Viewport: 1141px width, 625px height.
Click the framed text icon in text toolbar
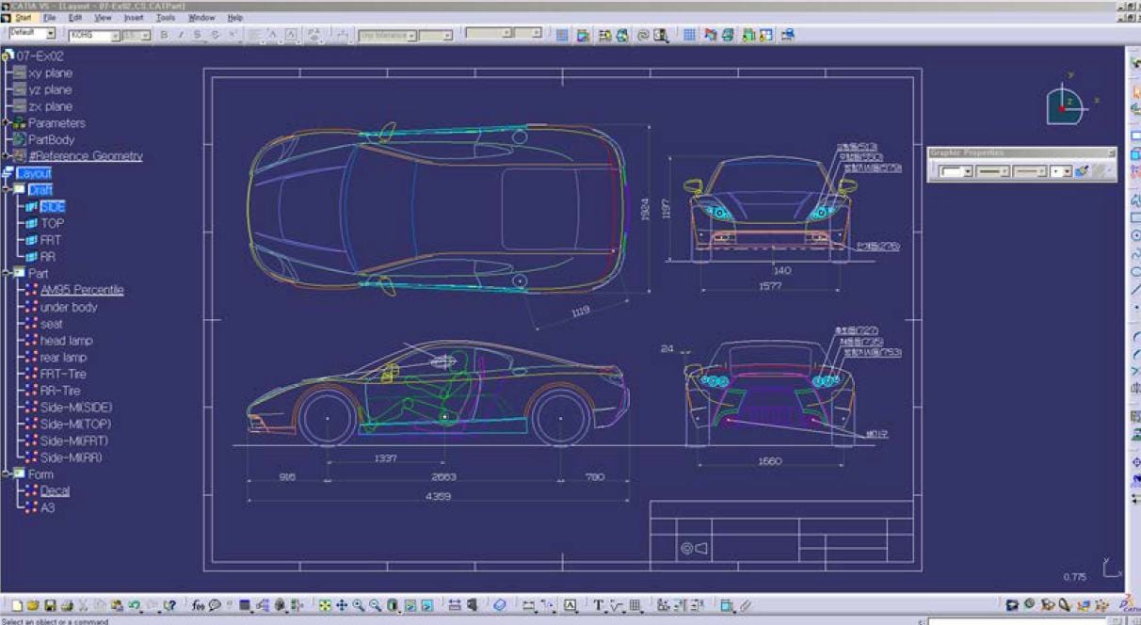tap(291, 35)
